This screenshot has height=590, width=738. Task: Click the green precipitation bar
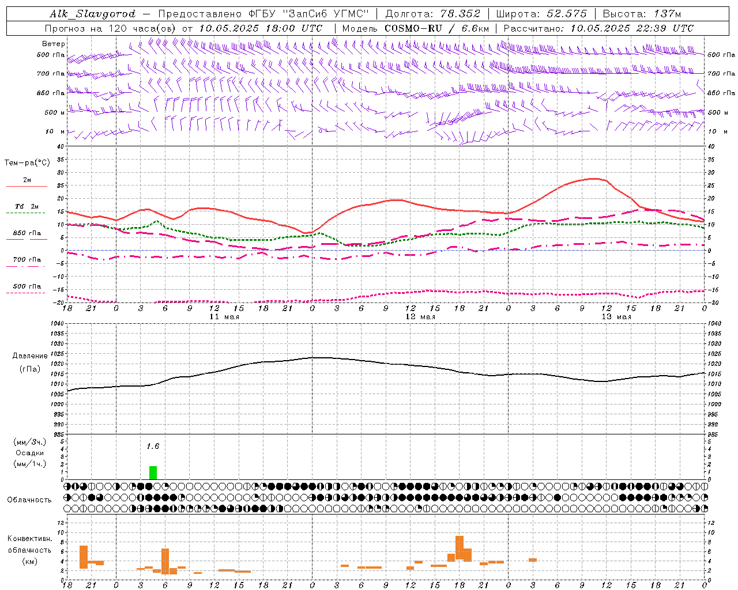click(153, 472)
